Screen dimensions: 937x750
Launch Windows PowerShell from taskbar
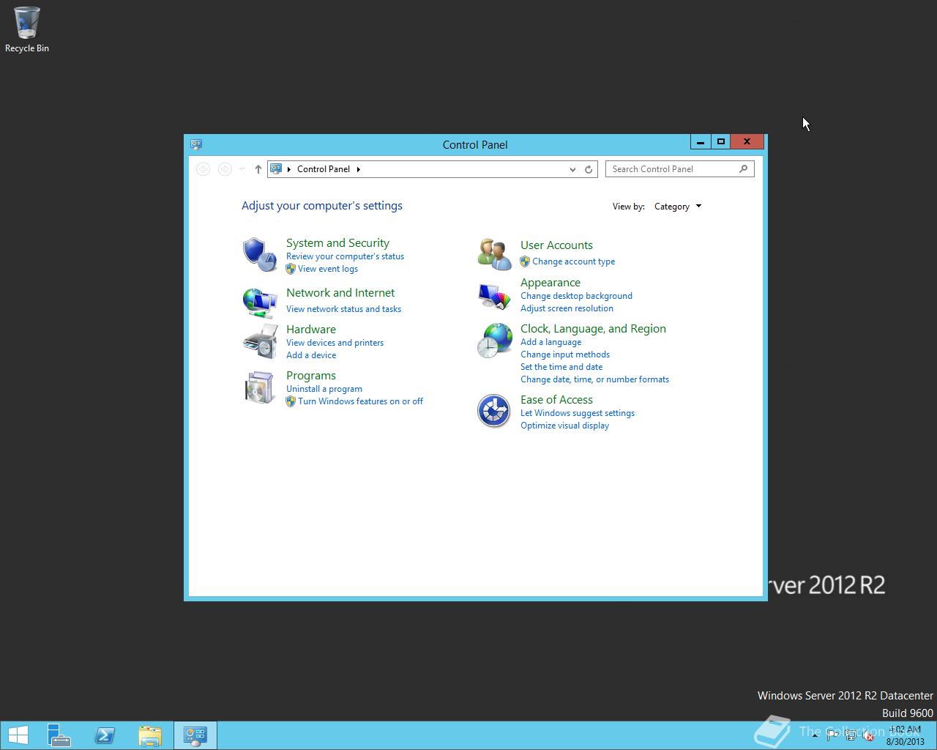coord(105,735)
